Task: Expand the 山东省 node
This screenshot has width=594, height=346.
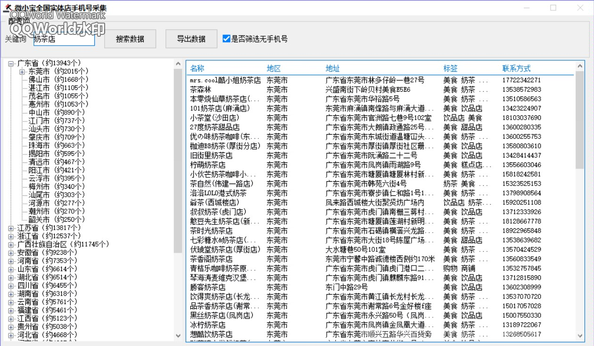Action: (11, 269)
